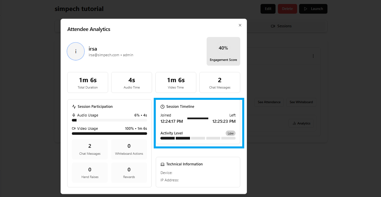
Task: Click the laptop icon beside Technical Information
Action: point(162,164)
